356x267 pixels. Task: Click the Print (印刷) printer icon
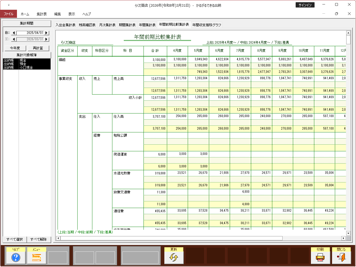320,258
